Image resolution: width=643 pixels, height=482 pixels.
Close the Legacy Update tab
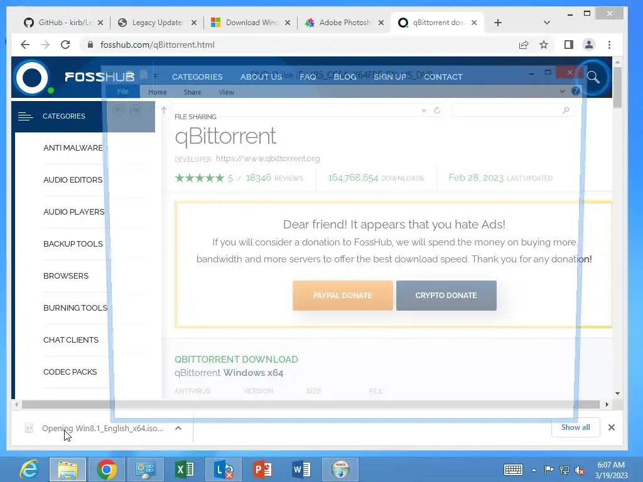point(194,23)
